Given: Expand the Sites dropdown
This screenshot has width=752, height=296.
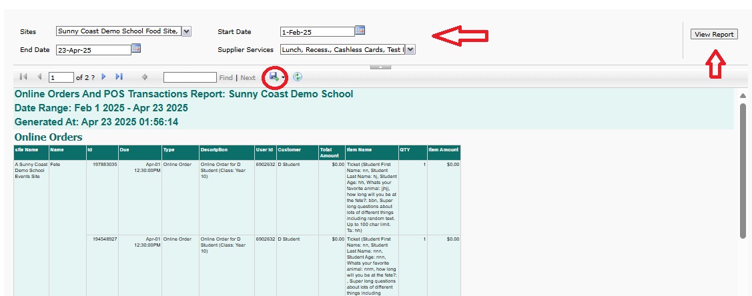Looking at the screenshot, I should pos(186,31).
